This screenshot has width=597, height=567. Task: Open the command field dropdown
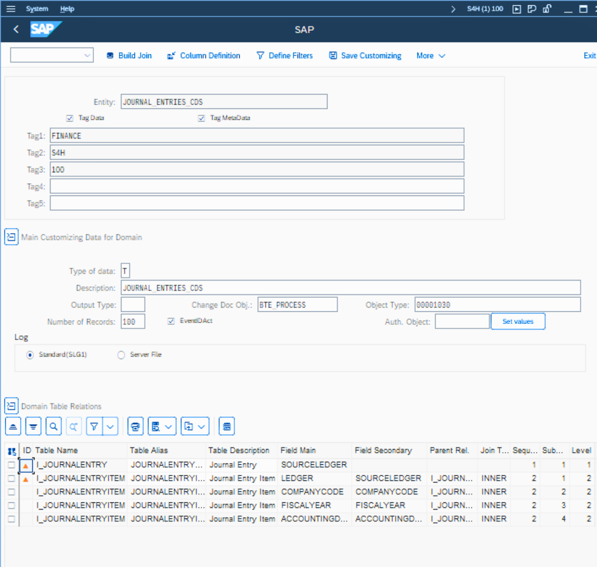(87, 55)
